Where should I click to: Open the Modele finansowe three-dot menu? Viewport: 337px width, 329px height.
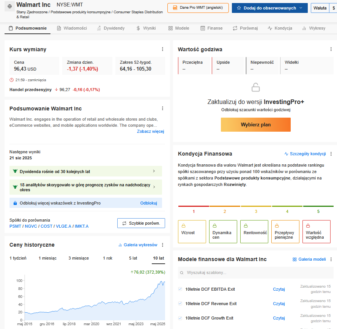pos(331,259)
